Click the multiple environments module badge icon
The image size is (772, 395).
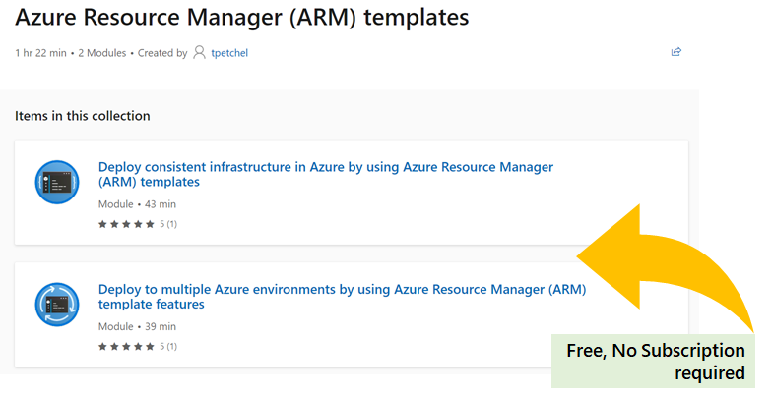[57, 305]
